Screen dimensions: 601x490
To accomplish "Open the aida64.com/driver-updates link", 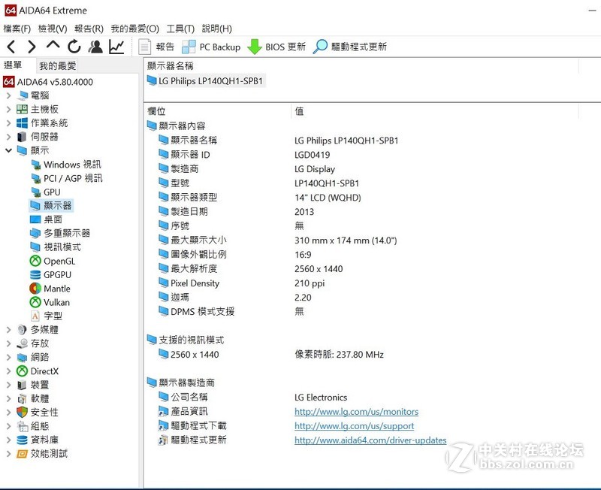I will pyautogui.click(x=370, y=440).
